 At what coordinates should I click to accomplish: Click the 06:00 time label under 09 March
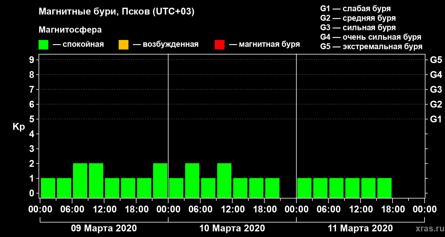click(x=72, y=209)
